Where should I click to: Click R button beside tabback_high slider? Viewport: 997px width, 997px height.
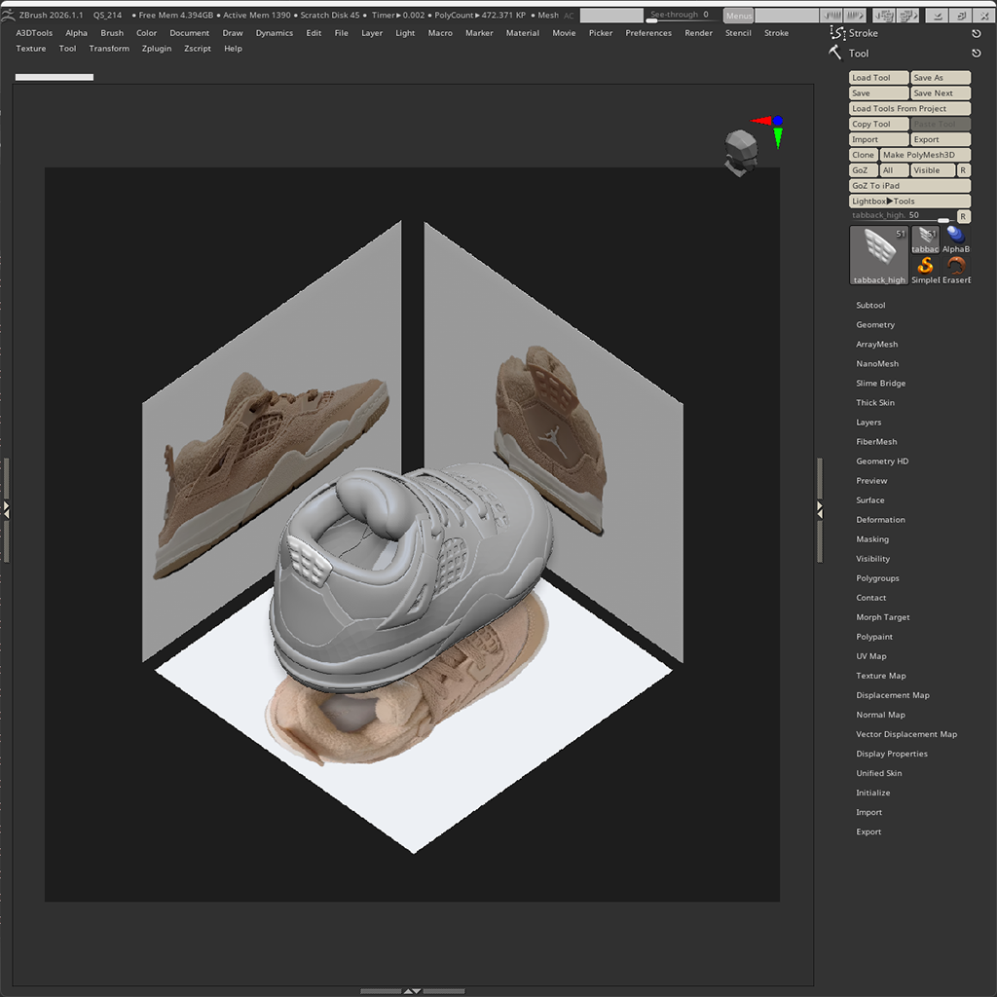[x=963, y=216]
